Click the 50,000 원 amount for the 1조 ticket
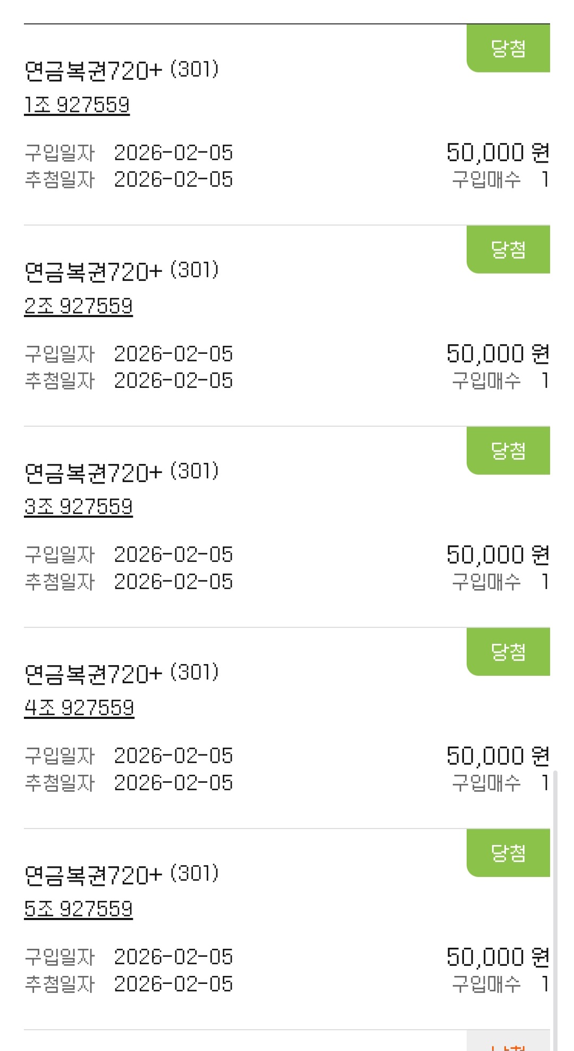 (497, 153)
